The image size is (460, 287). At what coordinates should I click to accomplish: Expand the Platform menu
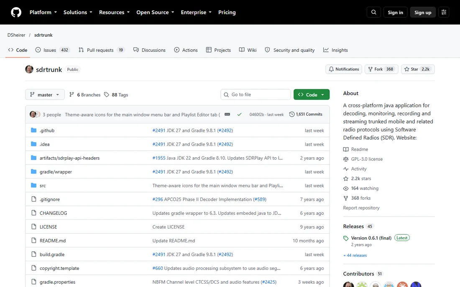(43, 12)
